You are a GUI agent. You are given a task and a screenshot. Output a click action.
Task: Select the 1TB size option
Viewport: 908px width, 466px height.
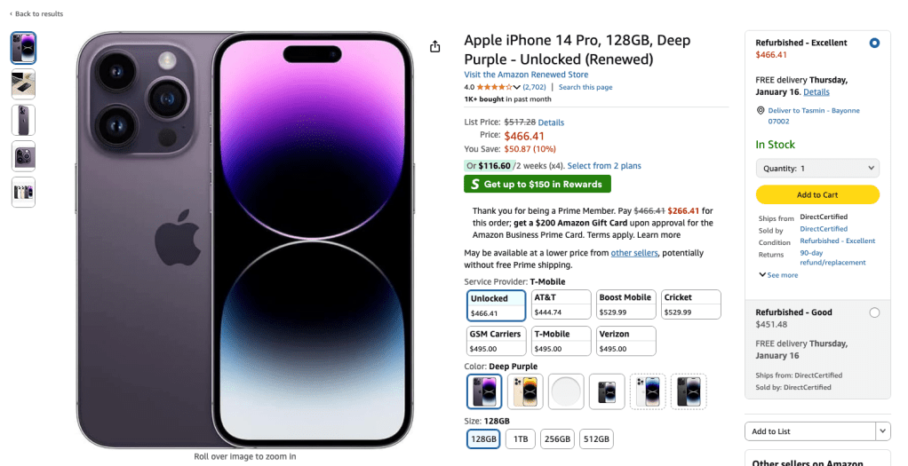click(x=520, y=438)
